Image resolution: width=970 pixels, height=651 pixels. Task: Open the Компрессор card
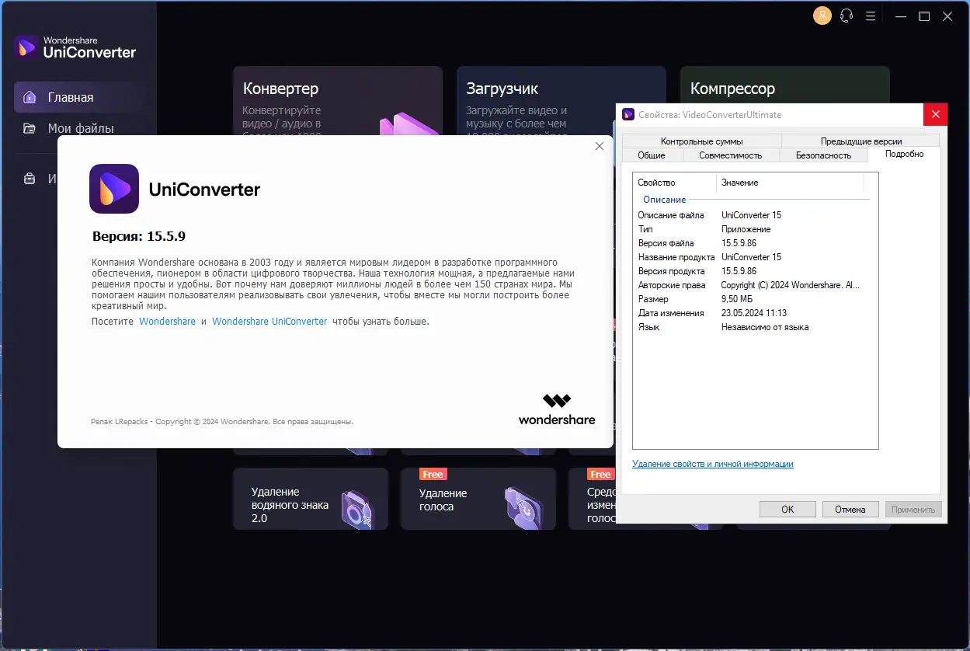(x=784, y=84)
